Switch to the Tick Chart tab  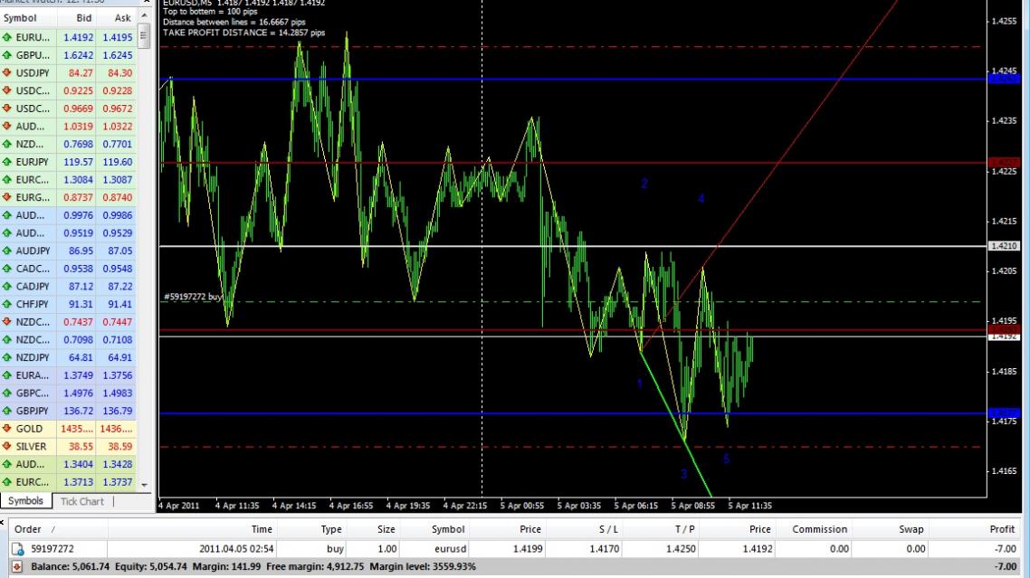pos(81,502)
